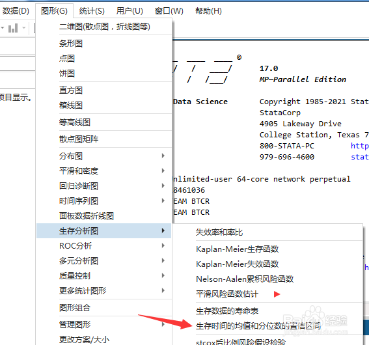Screen dimensions: 369x345
Task: Expand the 时间序列图 submenu
Action: pos(105,201)
